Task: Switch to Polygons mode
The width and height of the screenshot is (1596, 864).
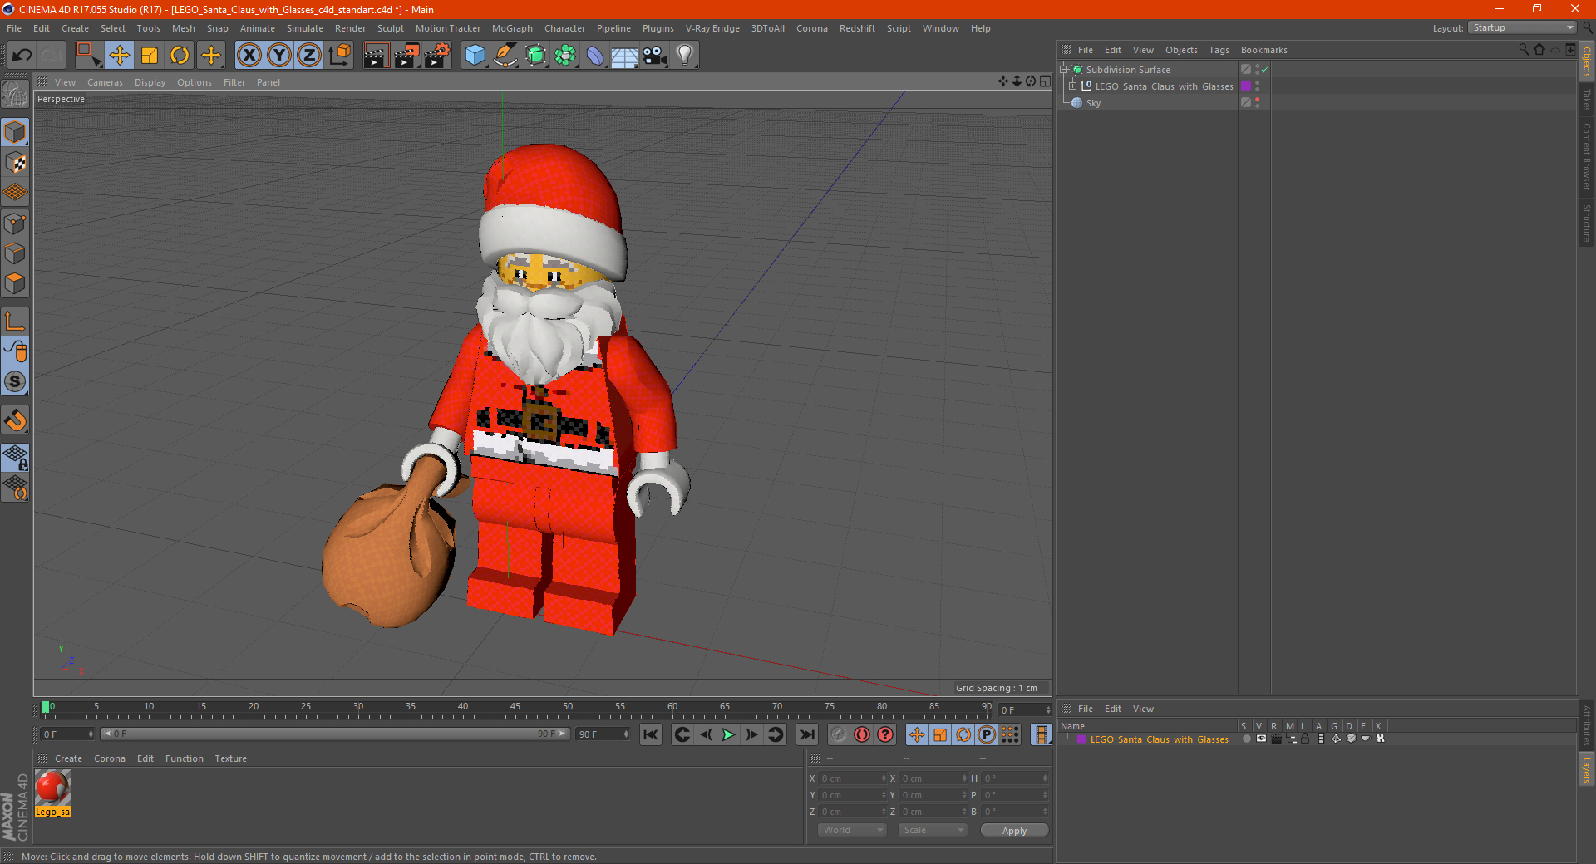Action: coord(15,283)
